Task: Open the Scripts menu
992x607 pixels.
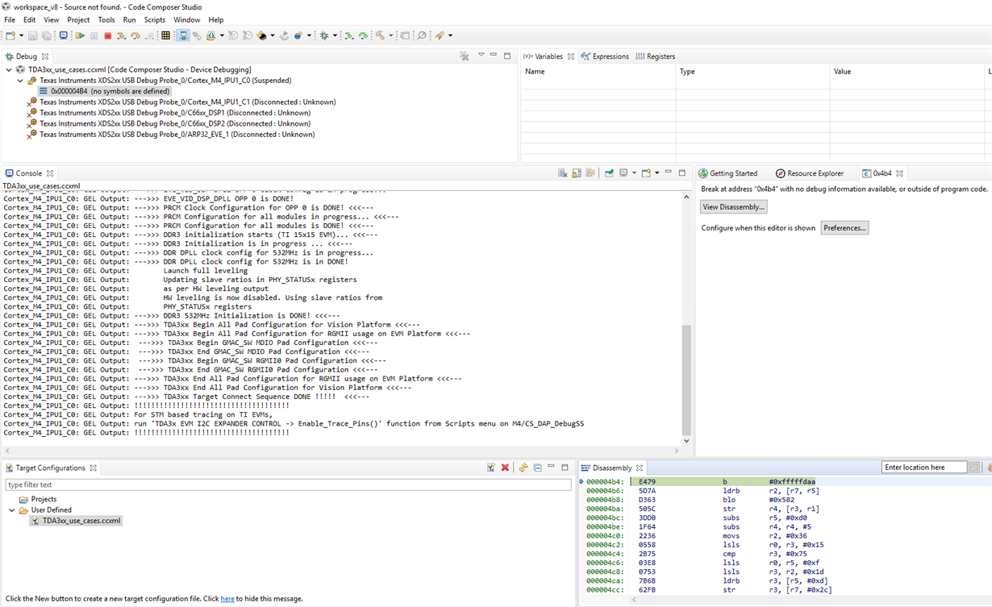Action: tap(154, 19)
